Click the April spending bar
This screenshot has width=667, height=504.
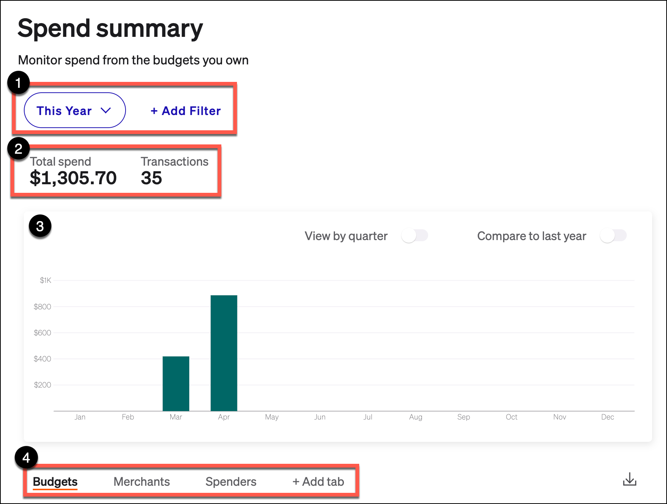[224, 354]
